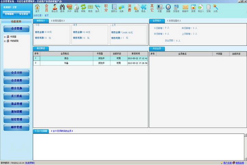Open the 报表 report chart icon
Image resolution: width=247 pixels, height=165 pixels.
(193, 8)
